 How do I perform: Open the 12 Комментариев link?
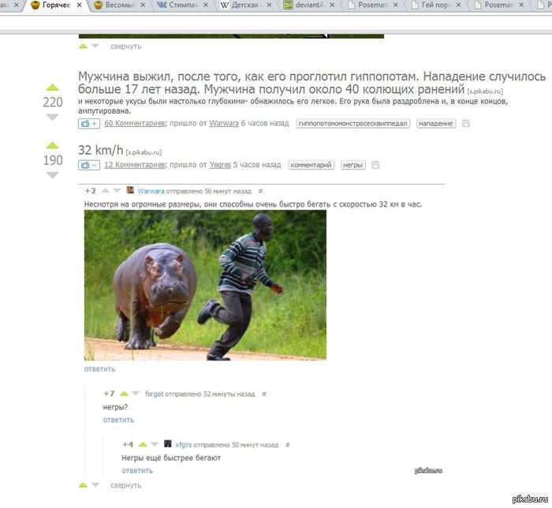pyautogui.click(x=135, y=165)
